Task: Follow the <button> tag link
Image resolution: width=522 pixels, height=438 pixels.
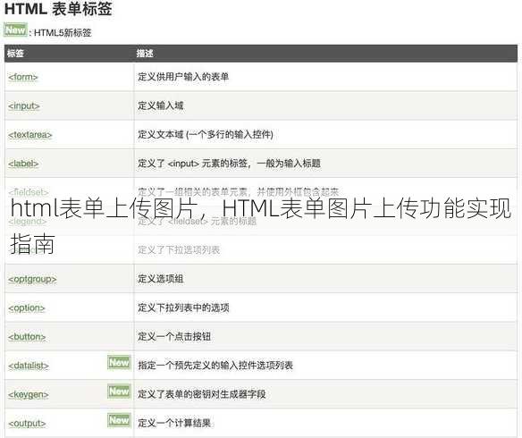Action: (x=27, y=337)
